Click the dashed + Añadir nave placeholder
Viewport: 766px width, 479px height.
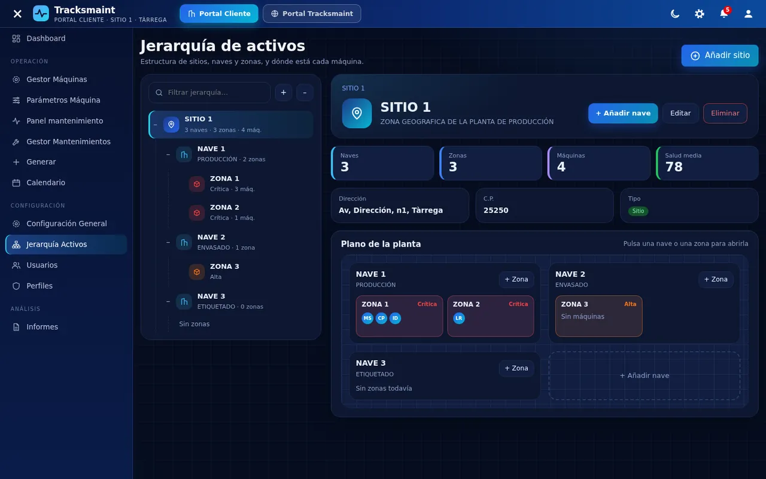[x=645, y=376]
